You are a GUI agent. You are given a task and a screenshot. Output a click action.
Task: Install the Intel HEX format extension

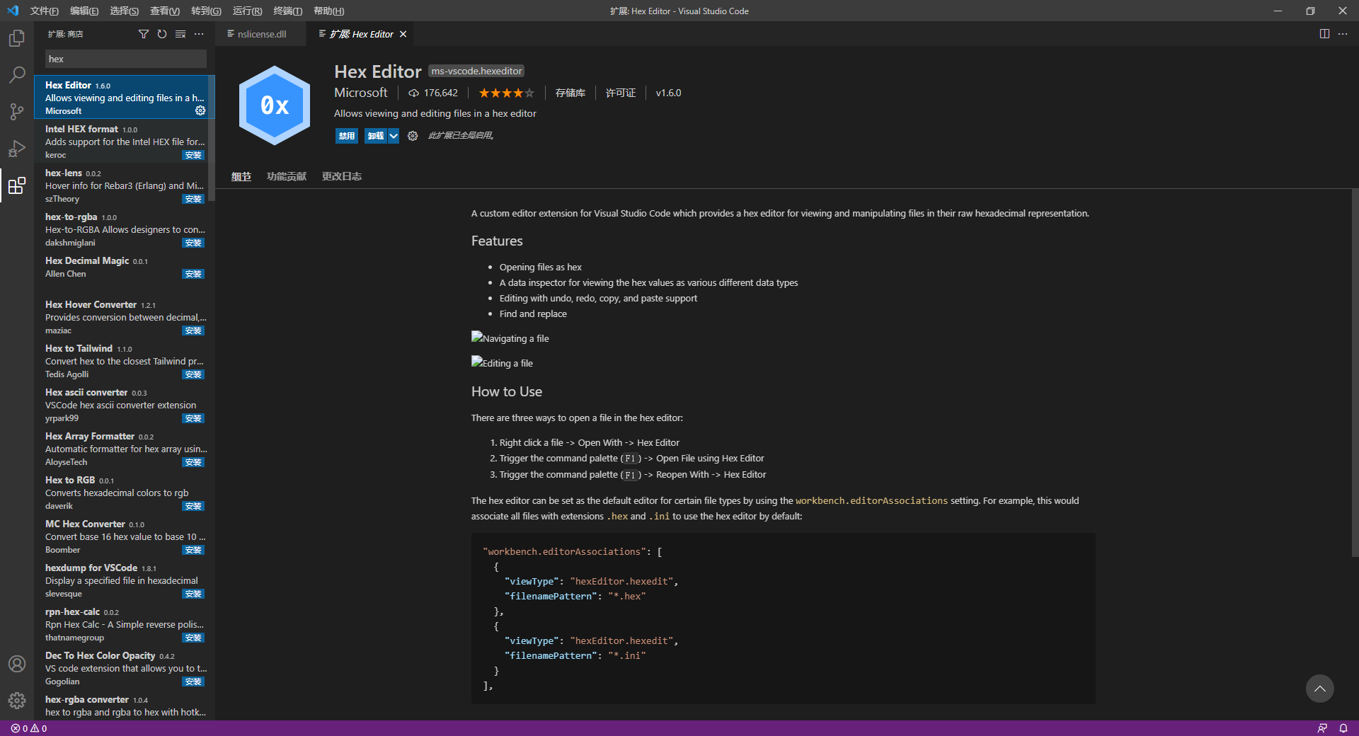coord(193,155)
